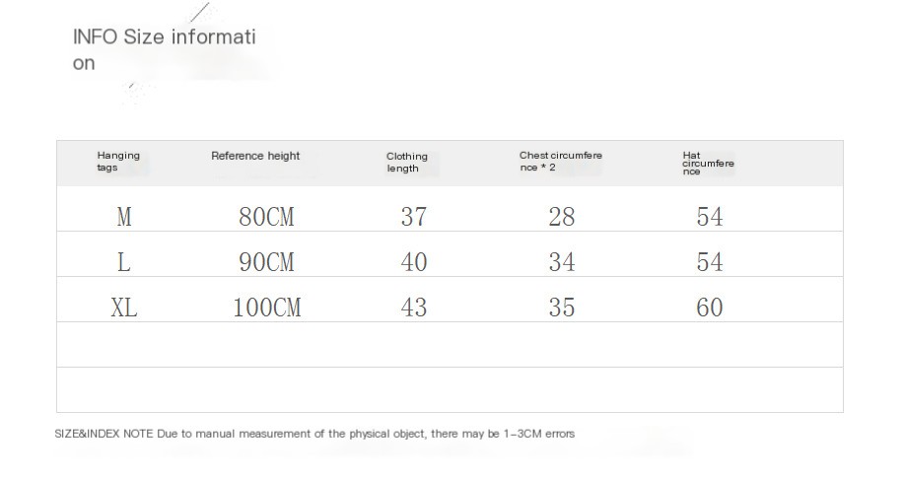Image resolution: width=903 pixels, height=480 pixels.
Task: Select clothing length value 40
Action: point(414,262)
